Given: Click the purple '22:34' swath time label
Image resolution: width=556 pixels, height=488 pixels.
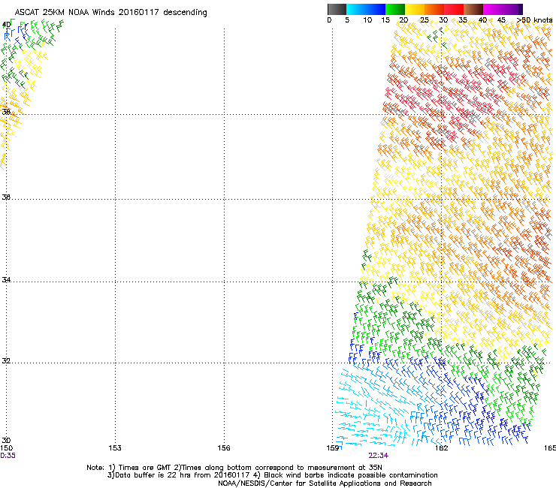Looking at the screenshot, I should (379, 456).
